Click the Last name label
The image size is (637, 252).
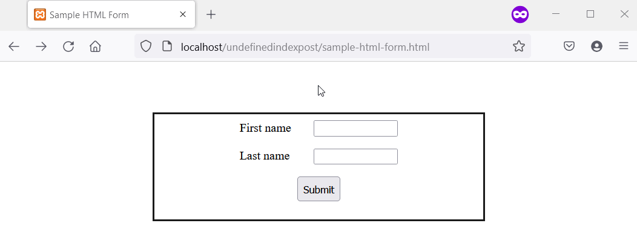(265, 156)
